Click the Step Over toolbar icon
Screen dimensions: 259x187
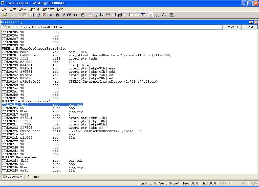pyautogui.click(x=63, y=15)
